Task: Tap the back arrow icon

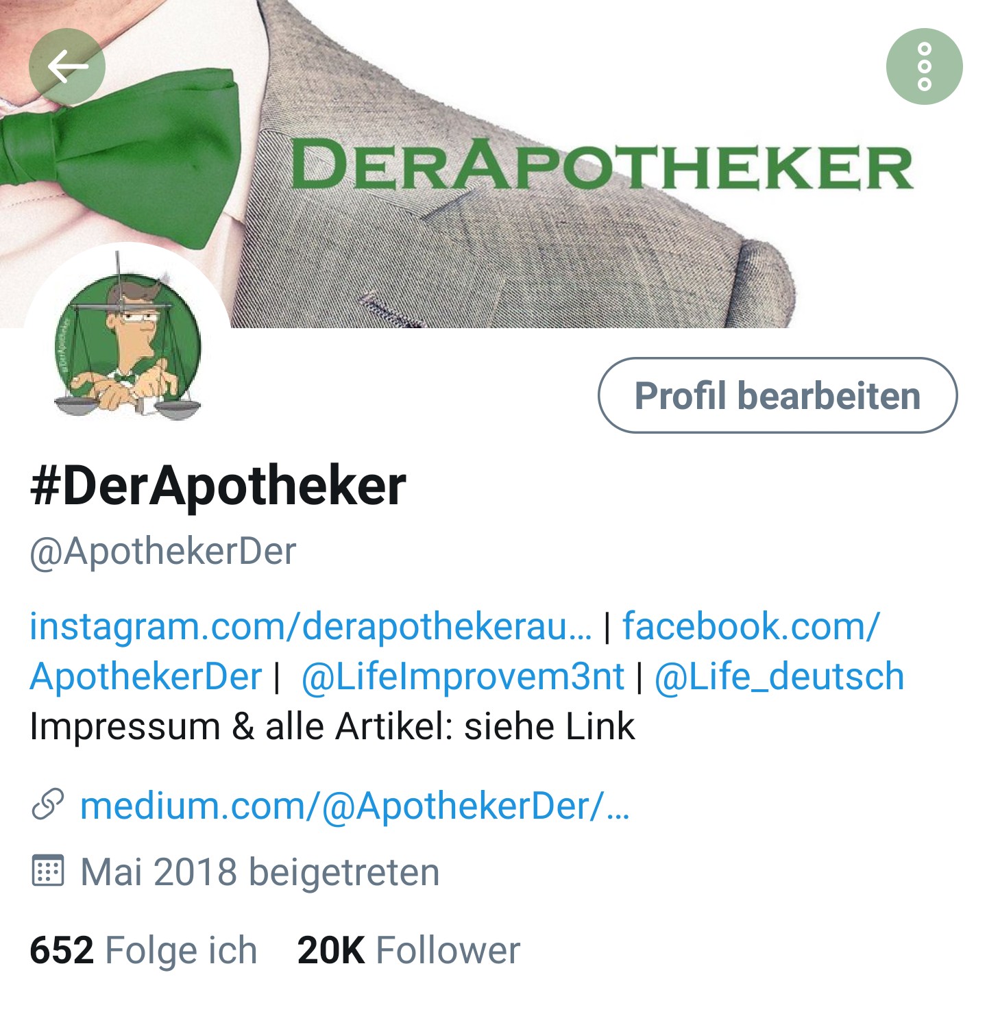Action: [67, 66]
